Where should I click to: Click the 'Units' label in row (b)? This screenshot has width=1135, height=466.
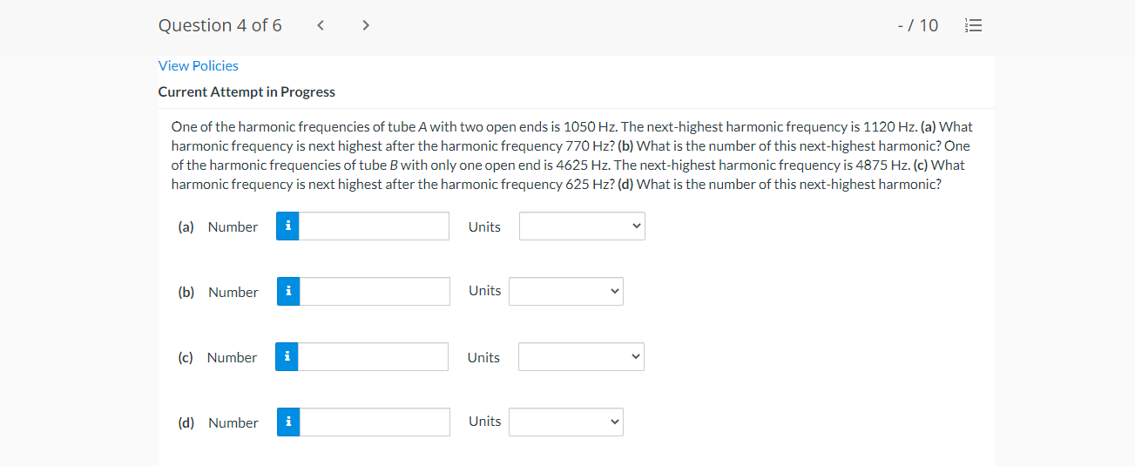[x=484, y=290]
